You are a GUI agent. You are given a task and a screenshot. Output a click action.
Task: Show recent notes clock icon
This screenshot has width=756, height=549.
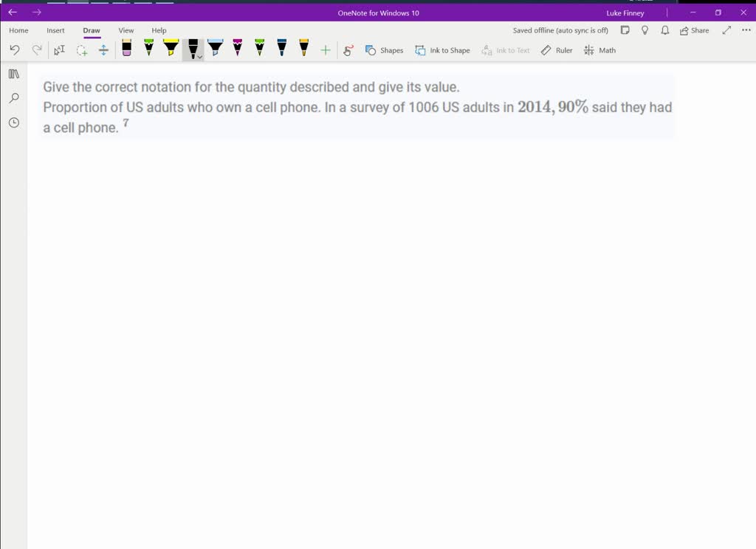tap(13, 122)
